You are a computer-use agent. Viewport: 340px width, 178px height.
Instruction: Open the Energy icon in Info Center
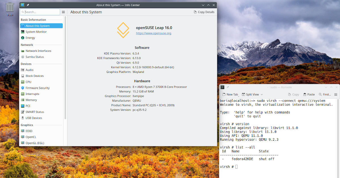click(x=23, y=38)
